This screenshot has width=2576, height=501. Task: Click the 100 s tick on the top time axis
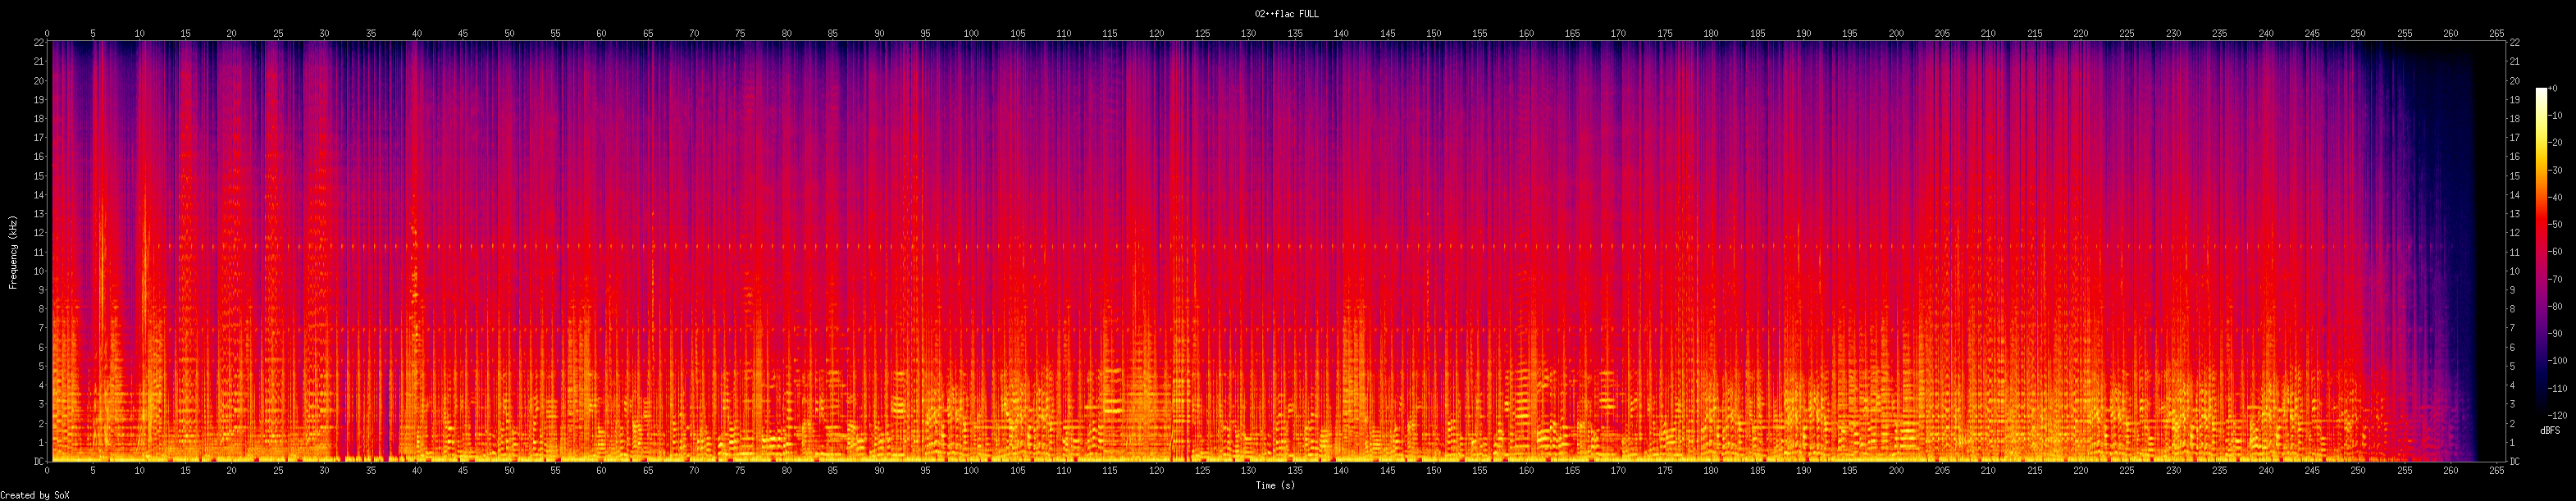[971, 34]
